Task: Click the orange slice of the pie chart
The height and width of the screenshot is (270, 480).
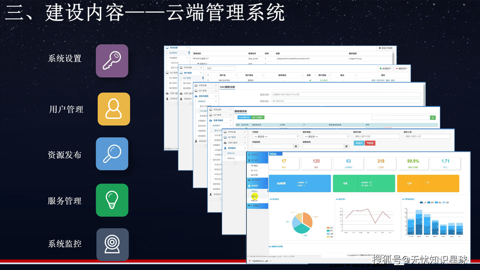Action: pyautogui.click(x=308, y=219)
